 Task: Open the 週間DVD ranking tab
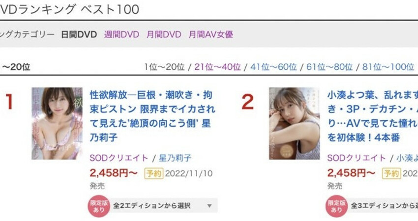121,34
